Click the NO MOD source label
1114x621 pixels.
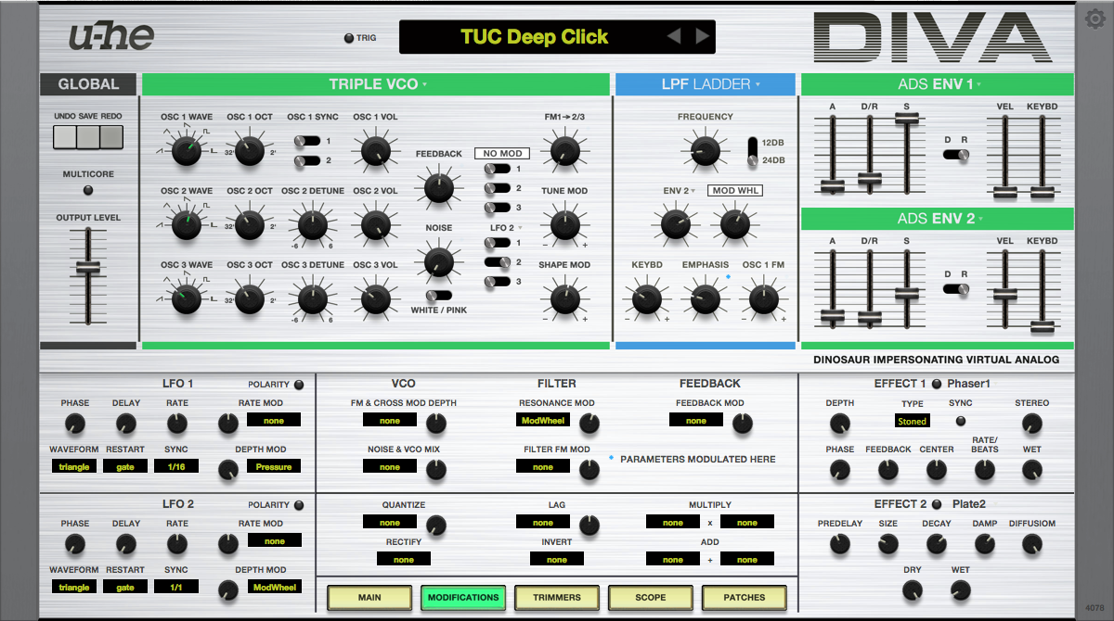pos(503,153)
